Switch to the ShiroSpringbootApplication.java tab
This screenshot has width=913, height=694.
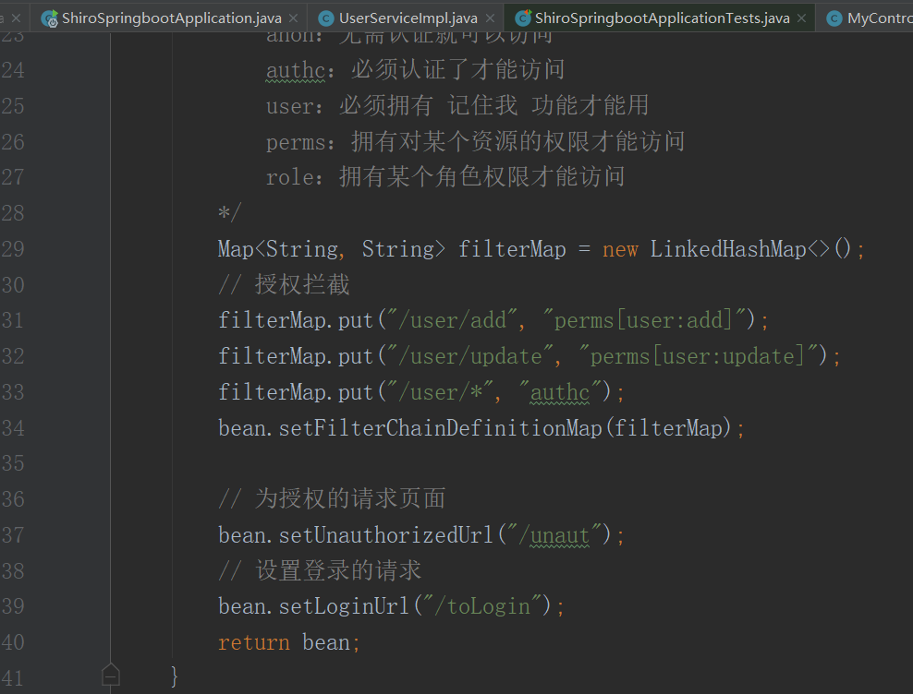pos(171,18)
